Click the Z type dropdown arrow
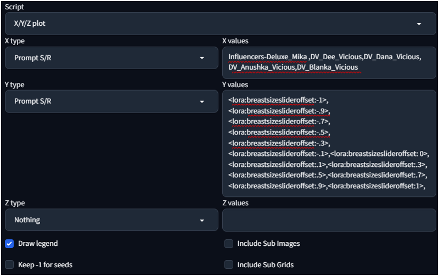This screenshot has height=276, width=439. (x=202, y=220)
